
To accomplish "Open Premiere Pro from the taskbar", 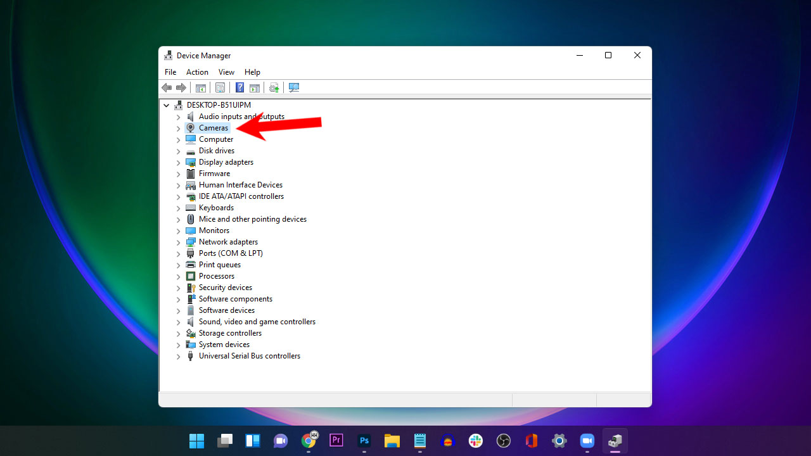I will [x=336, y=440].
